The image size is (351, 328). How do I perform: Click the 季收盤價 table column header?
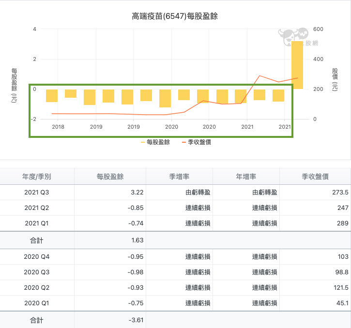point(315,177)
